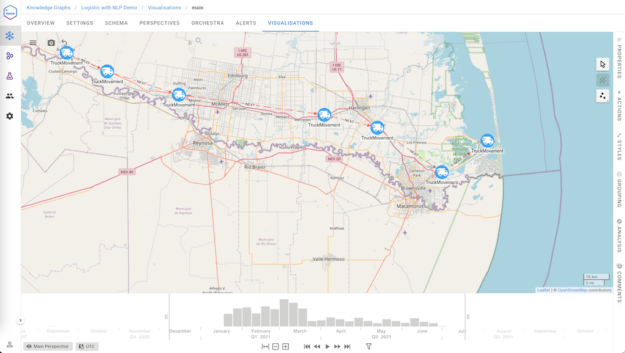
Task: Take a map screenshot with the camera tool
Action: [x=50, y=43]
